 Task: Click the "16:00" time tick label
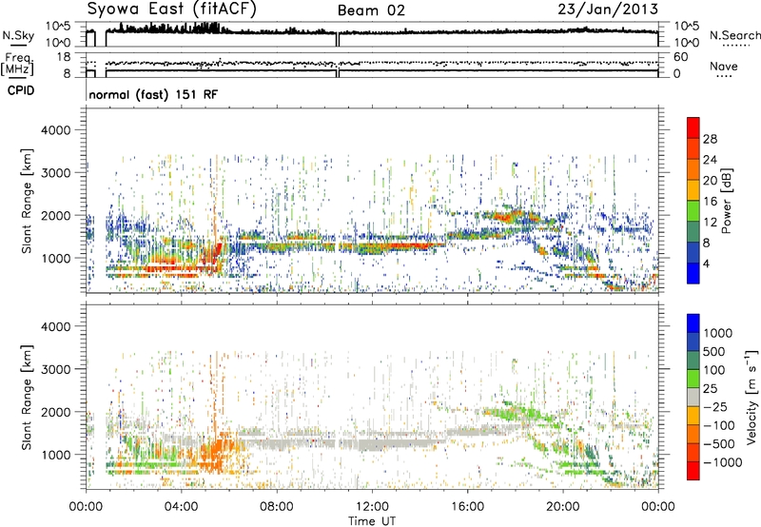click(x=467, y=507)
